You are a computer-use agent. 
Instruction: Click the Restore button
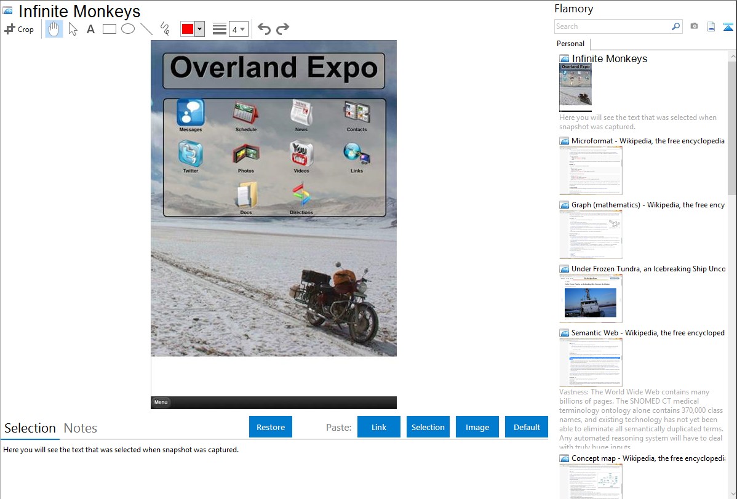coord(271,427)
